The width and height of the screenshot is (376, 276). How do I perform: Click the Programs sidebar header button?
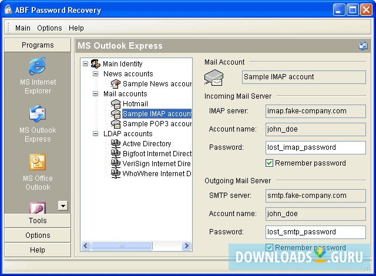[38, 45]
